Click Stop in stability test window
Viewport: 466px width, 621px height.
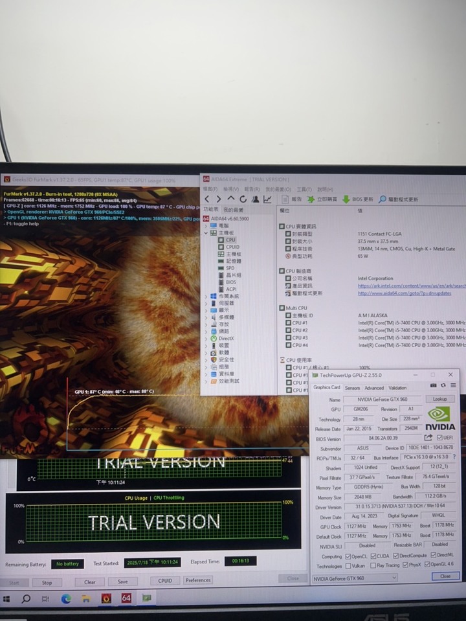click(47, 583)
